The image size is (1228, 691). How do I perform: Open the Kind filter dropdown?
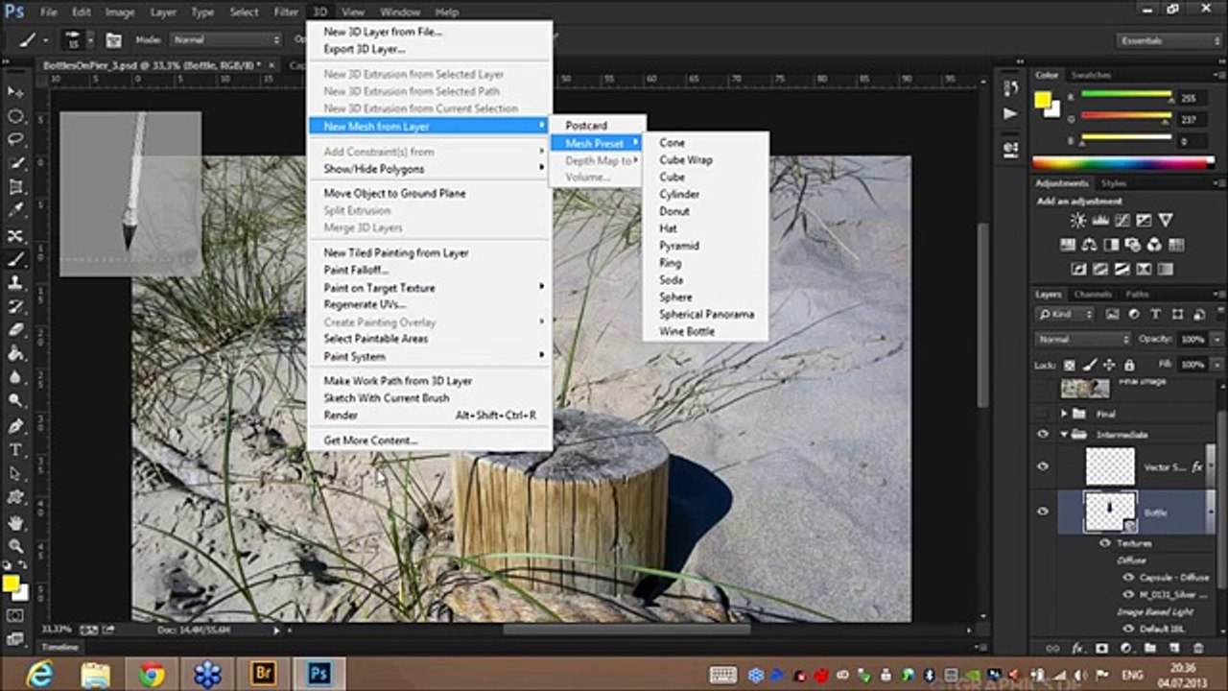(1065, 314)
